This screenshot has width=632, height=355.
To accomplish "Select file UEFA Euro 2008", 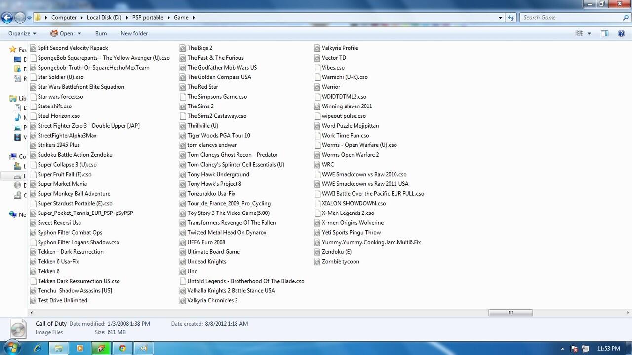I will pyautogui.click(x=206, y=243).
